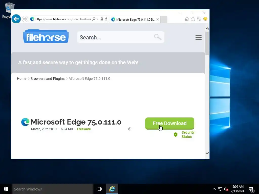Click the search magnifier in address bar
The height and width of the screenshot is (194, 259).
click(x=94, y=19)
